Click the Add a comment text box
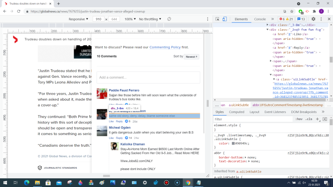 pyautogui.click(x=148, y=77)
